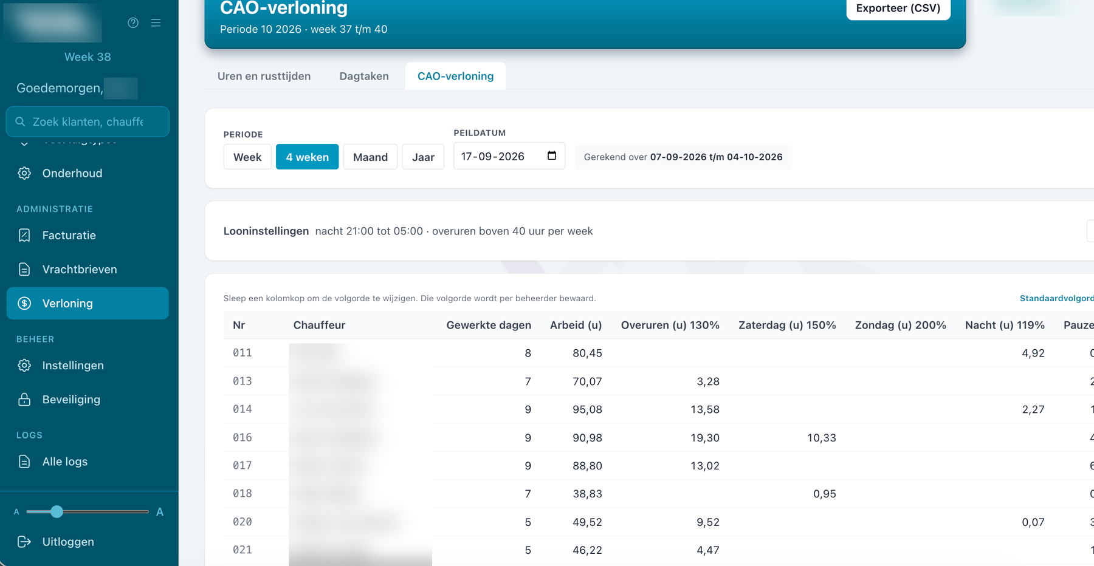Click the Gerekend over date range text
Screen dimensions: 1094x566
pos(683,157)
